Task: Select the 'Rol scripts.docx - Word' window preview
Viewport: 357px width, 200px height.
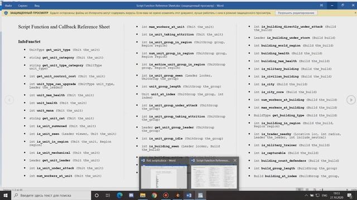Action: click(x=164, y=174)
